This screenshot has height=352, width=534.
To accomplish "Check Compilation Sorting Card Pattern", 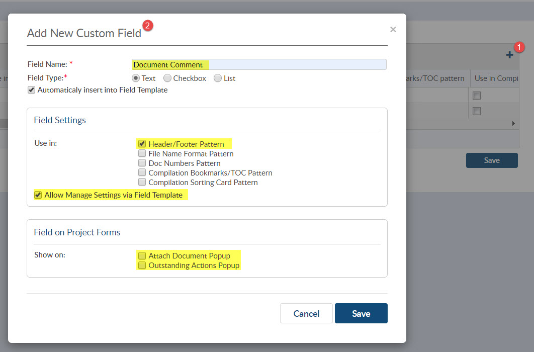I will click(142, 182).
